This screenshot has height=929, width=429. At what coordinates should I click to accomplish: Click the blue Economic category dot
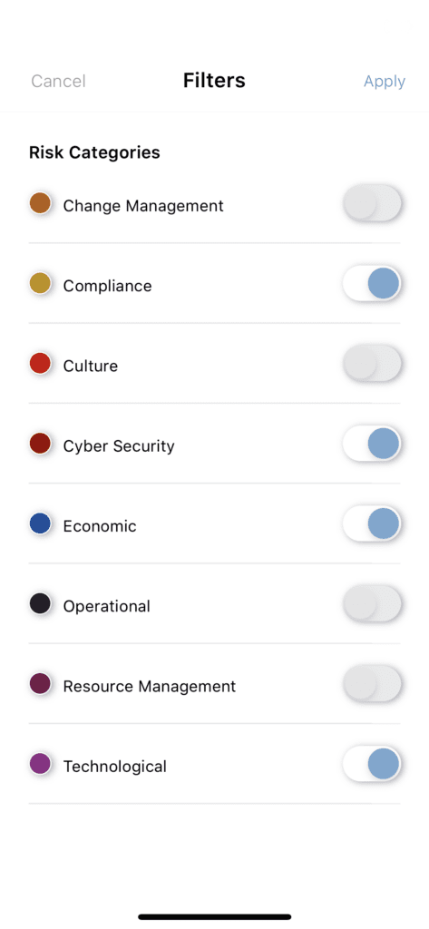point(40,523)
